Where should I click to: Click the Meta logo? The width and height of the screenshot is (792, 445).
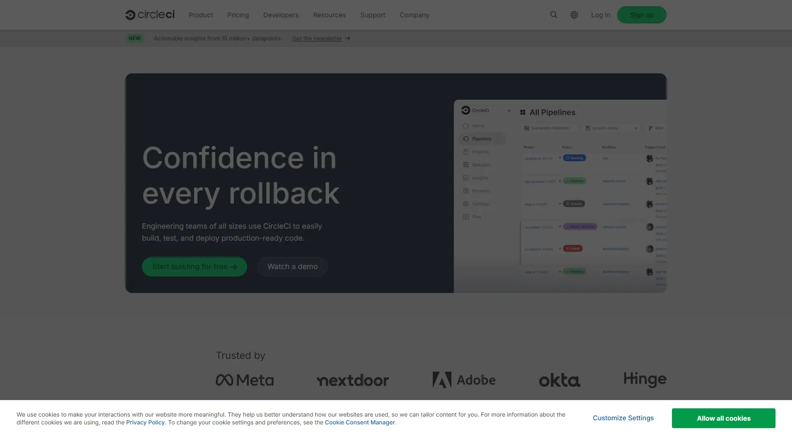(245, 380)
